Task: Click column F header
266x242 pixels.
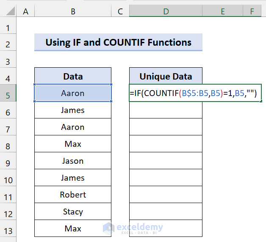Action: pyautogui.click(x=252, y=12)
